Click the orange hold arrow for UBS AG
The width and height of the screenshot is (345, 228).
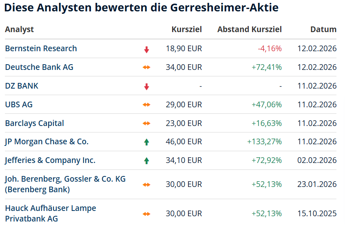pos(146,105)
